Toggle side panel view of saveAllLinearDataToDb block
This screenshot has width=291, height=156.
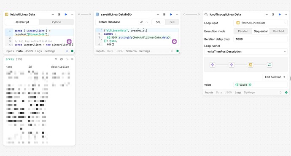coord(164,14)
